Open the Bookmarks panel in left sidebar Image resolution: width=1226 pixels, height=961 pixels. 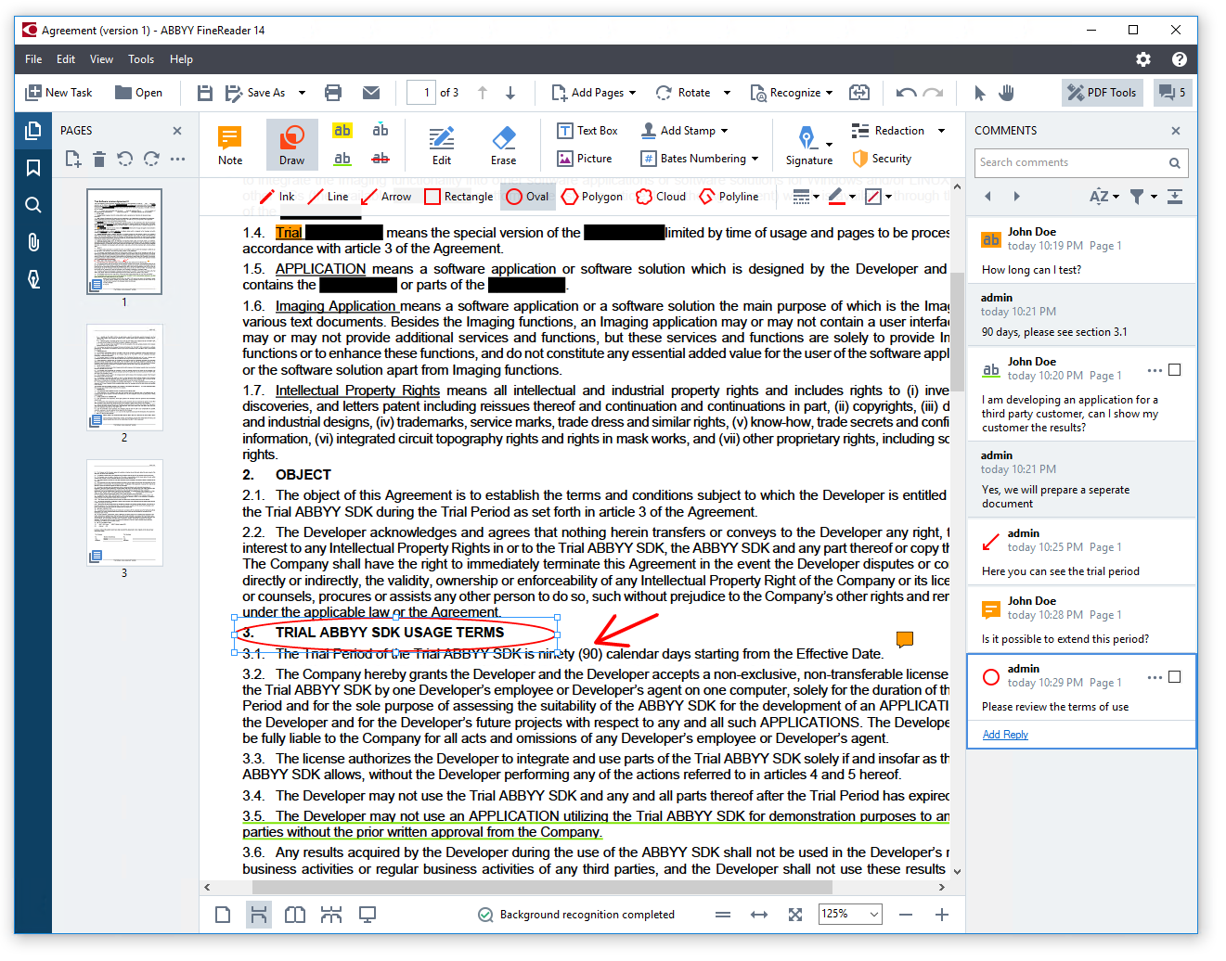tap(33, 168)
